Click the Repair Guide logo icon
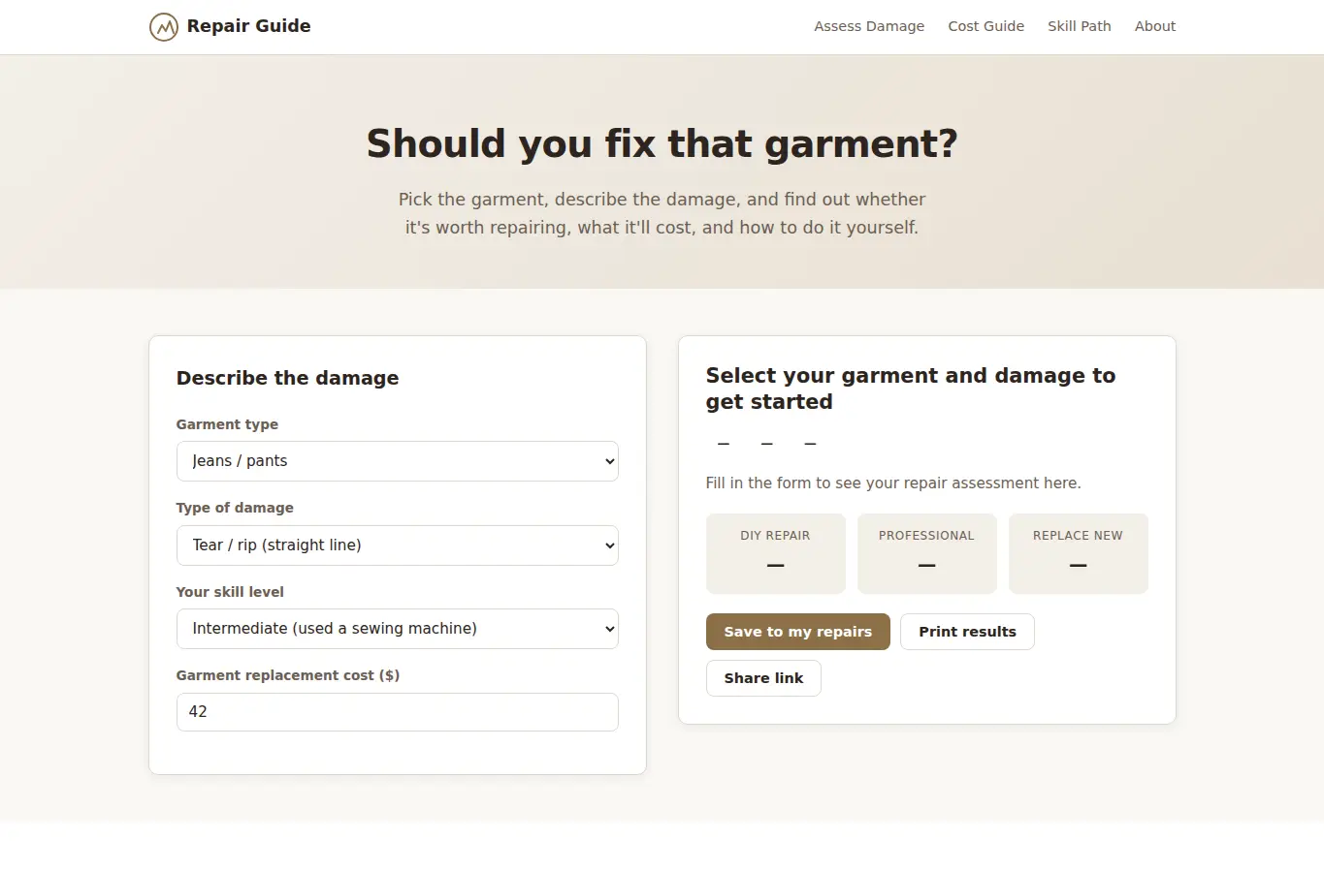This screenshot has height=872, width=1324. (163, 27)
